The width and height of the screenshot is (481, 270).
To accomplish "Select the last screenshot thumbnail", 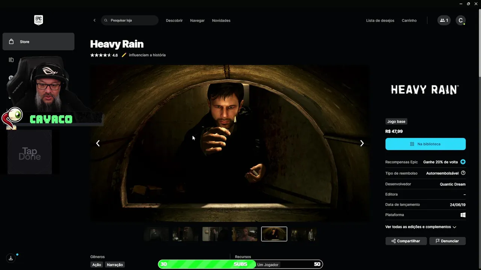I will pyautogui.click(x=304, y=234).
